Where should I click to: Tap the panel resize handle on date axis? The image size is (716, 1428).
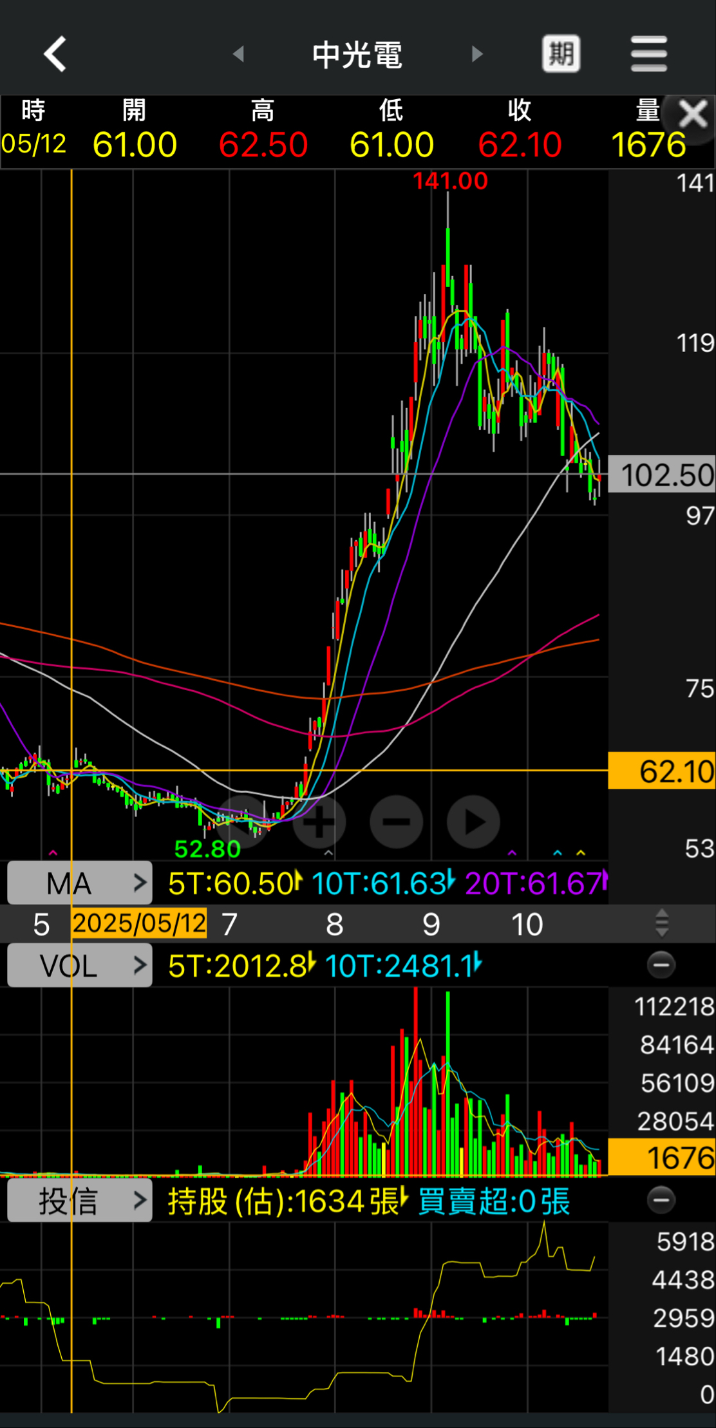[x=662, y=923]
